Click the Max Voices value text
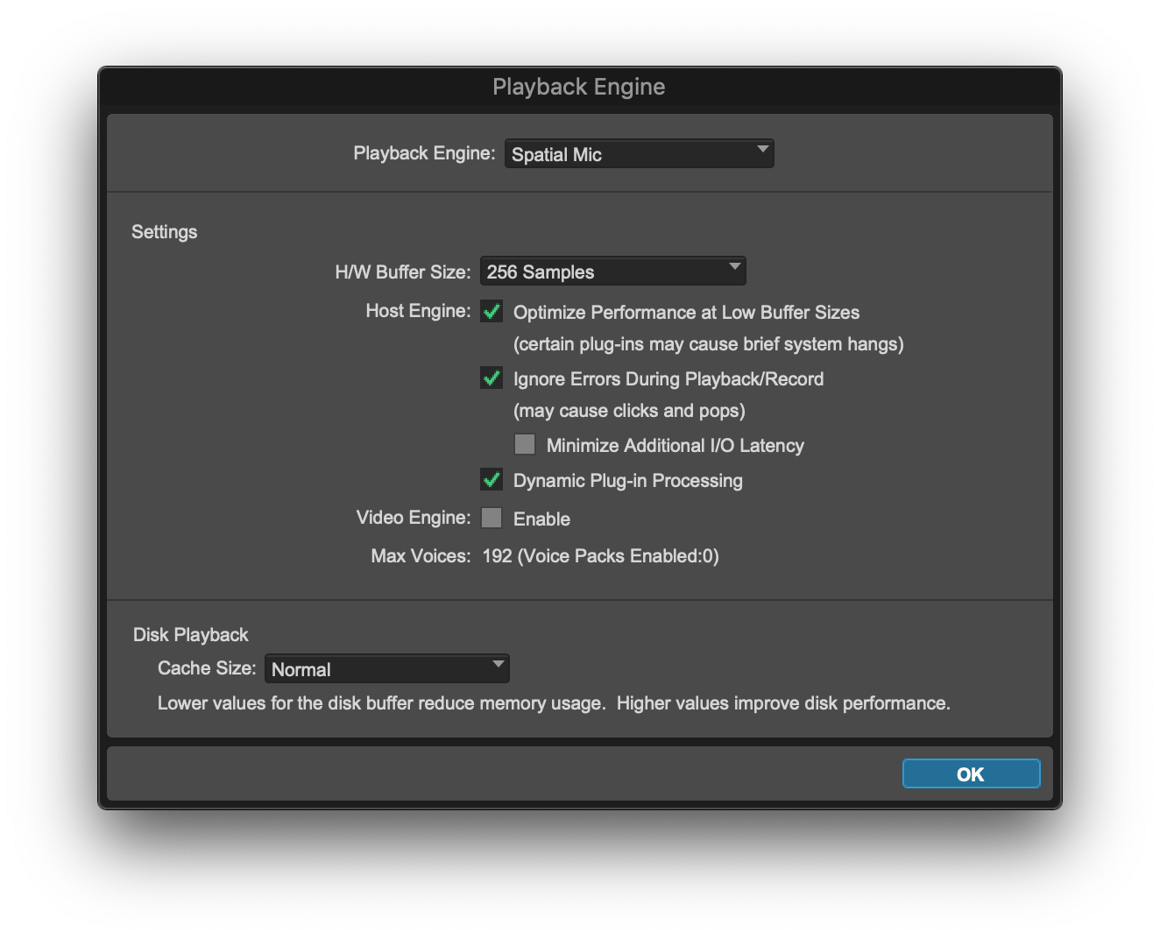 click(x=600, y=555)
